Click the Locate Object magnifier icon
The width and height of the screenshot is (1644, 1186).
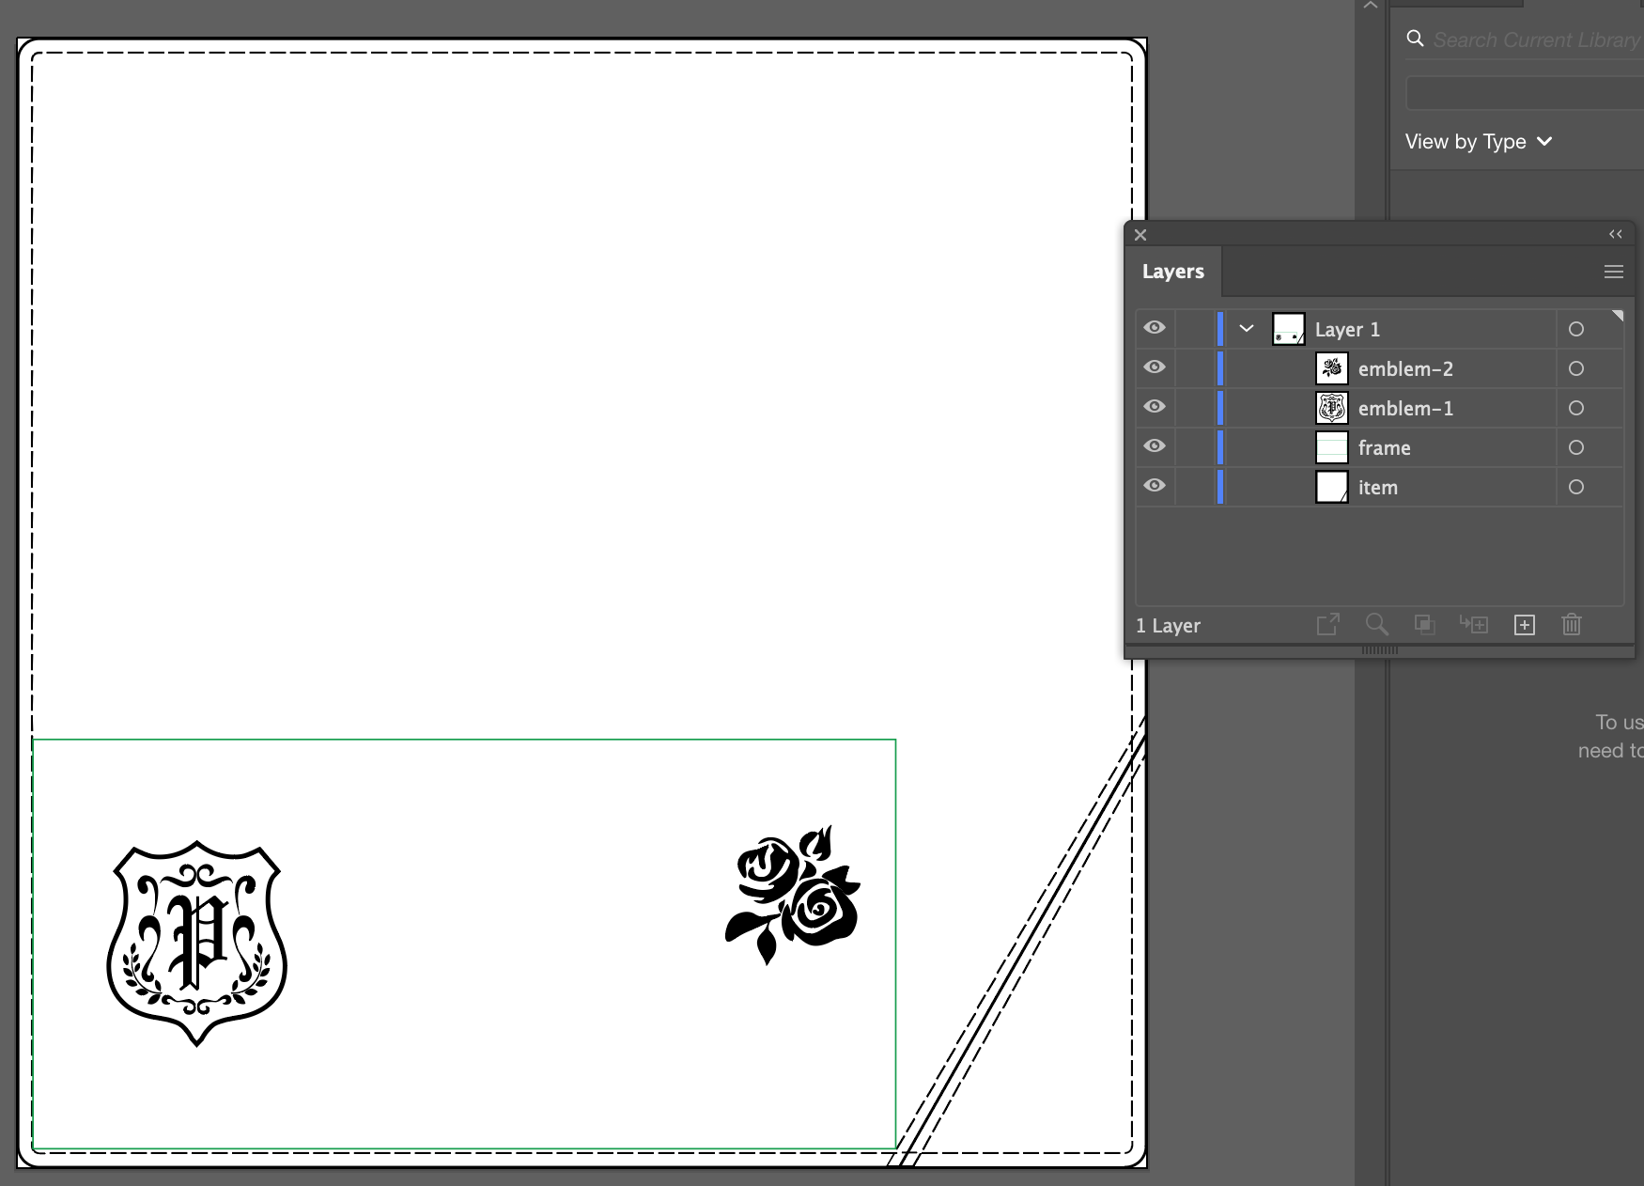(1376, 625)
